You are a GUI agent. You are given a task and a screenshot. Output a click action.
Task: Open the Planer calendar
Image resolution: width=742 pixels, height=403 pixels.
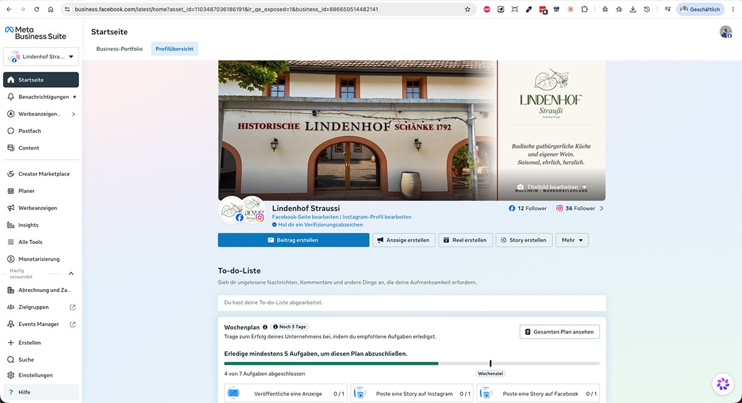pos(41,191)
